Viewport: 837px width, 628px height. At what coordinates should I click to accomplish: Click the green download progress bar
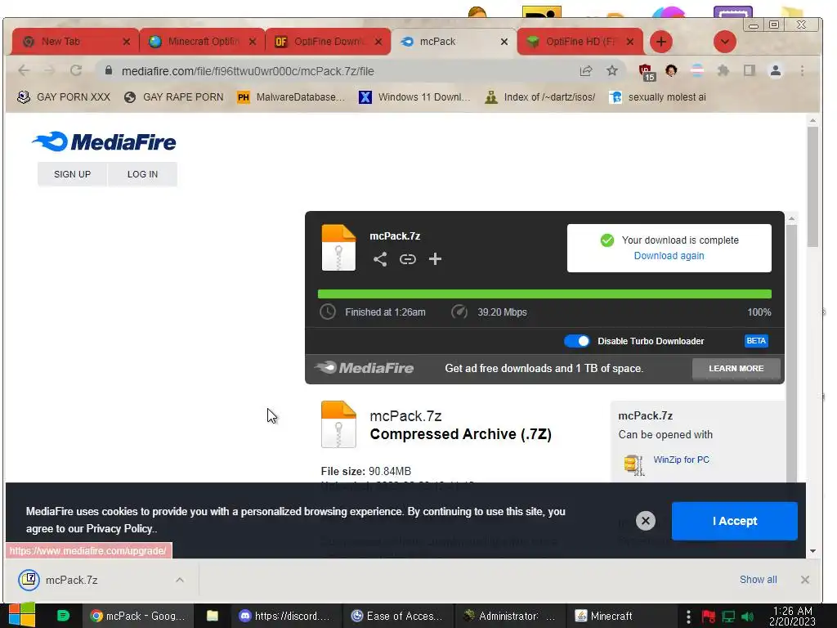544,294
